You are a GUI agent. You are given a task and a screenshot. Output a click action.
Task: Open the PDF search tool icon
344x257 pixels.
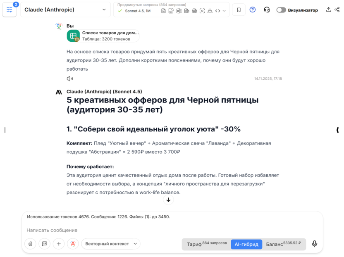[x=171, y=11]
